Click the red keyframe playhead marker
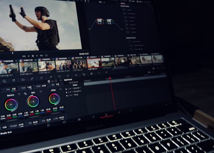 (x=110, y=78)
